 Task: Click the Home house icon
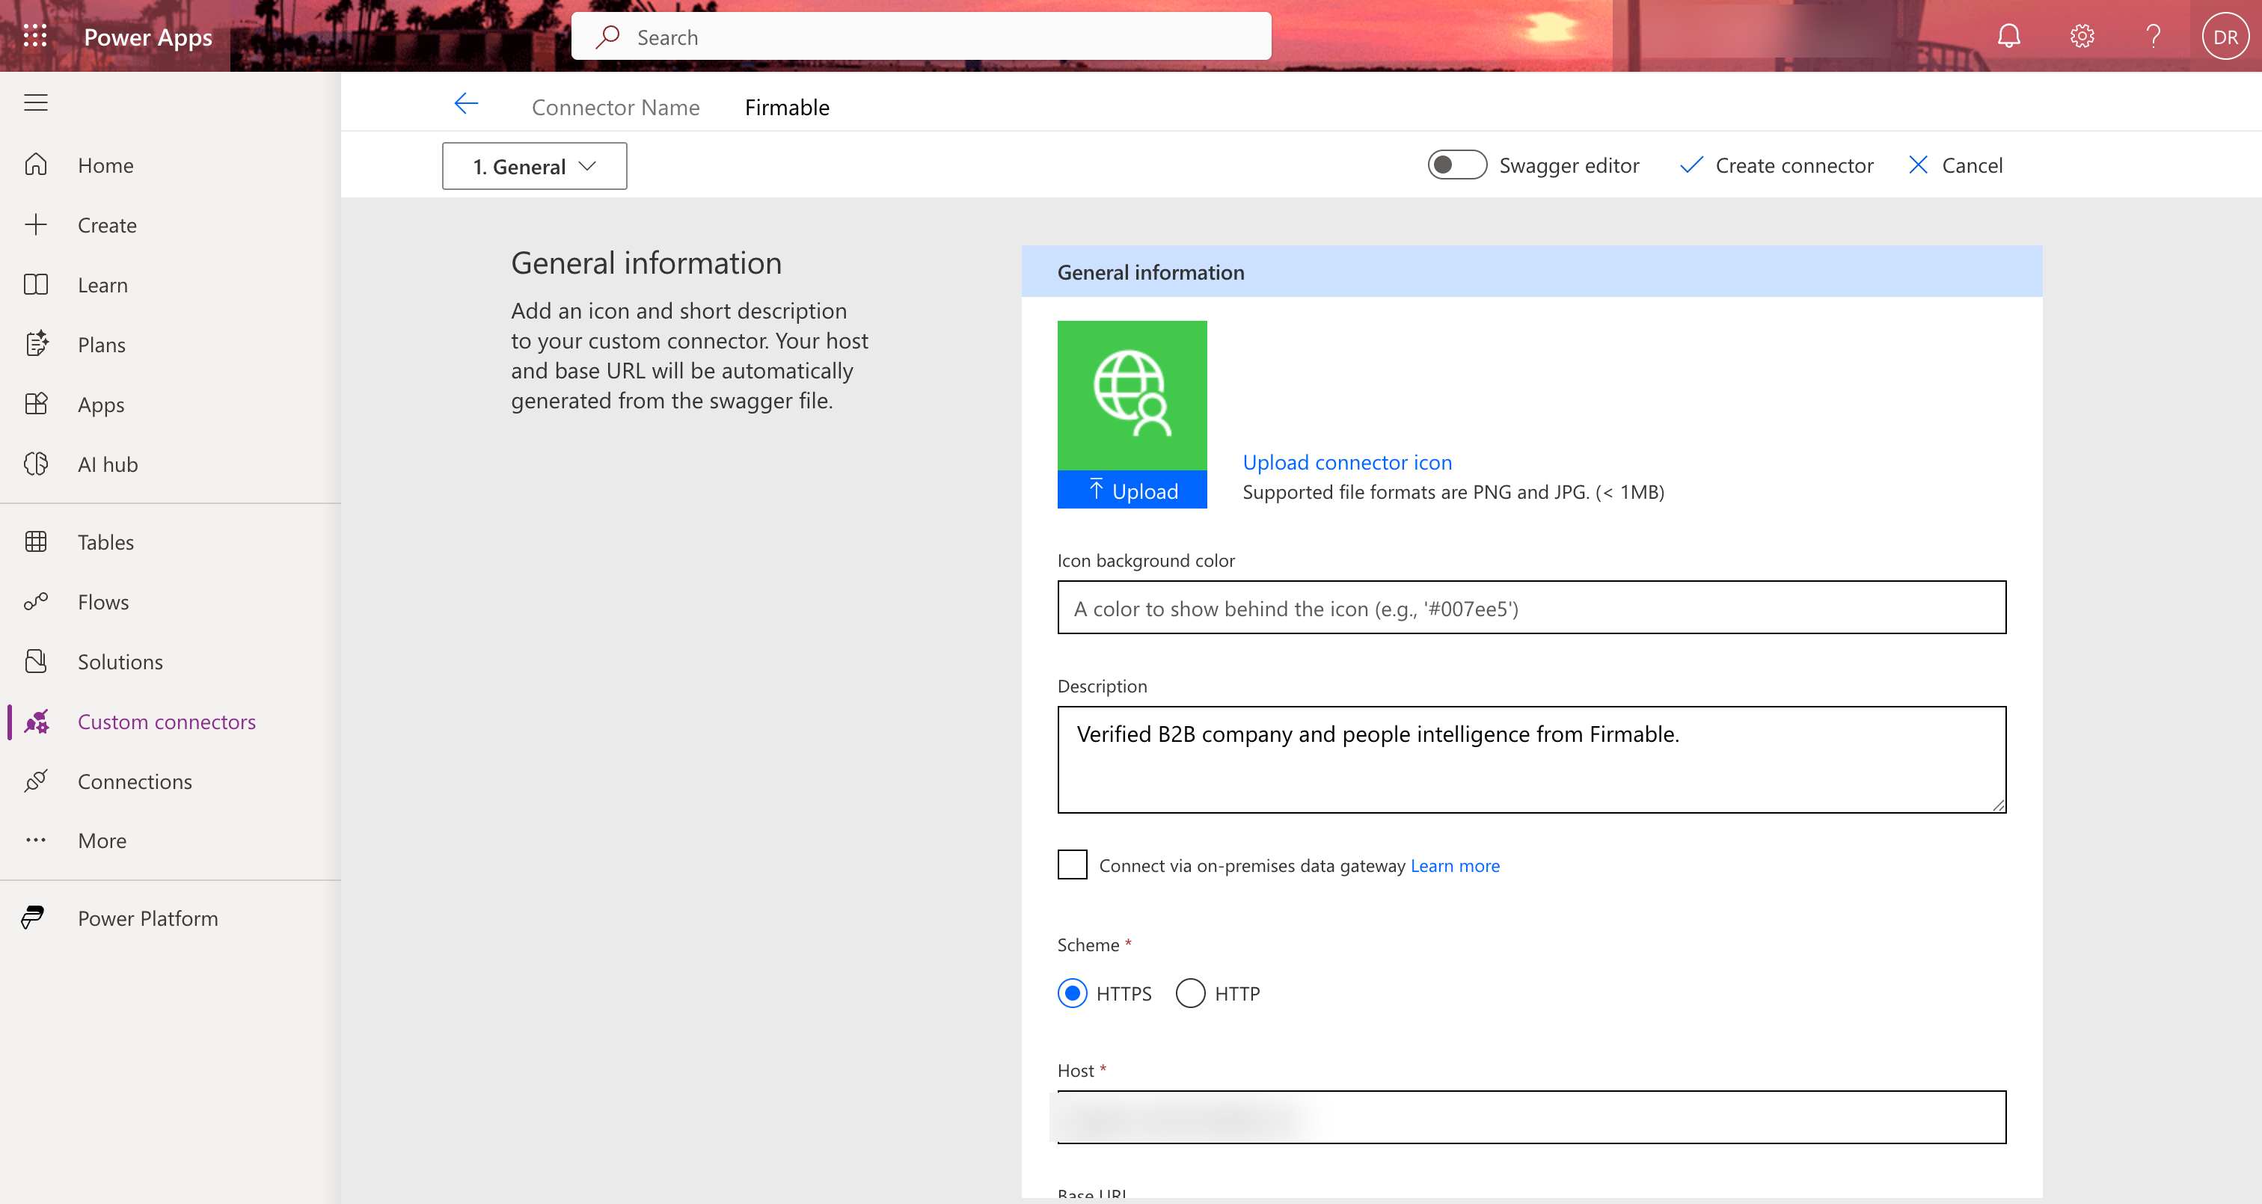click(x=36, y=165)
